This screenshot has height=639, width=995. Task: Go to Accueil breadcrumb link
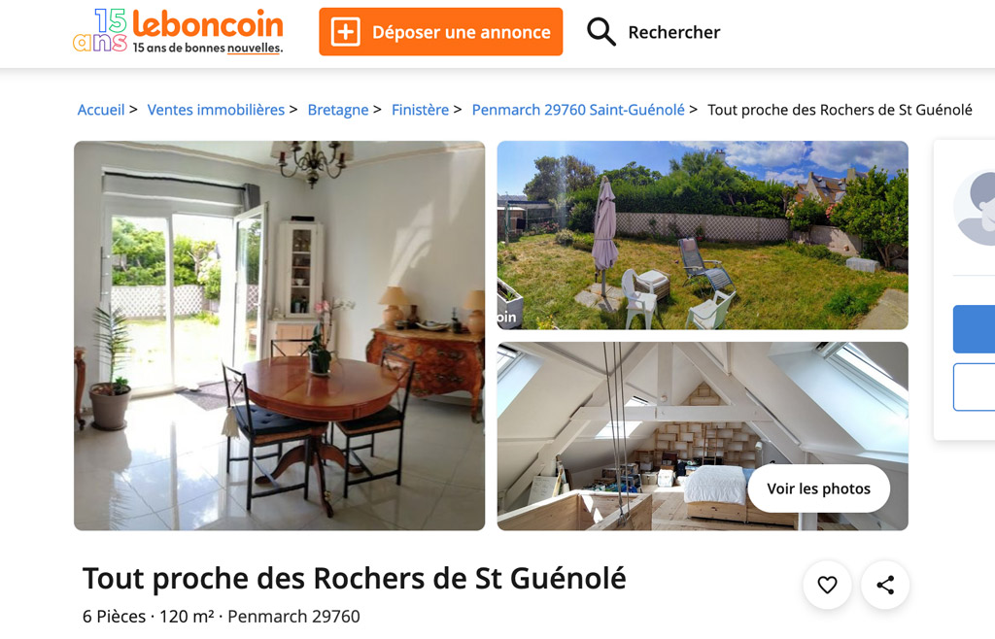point(101,110)
